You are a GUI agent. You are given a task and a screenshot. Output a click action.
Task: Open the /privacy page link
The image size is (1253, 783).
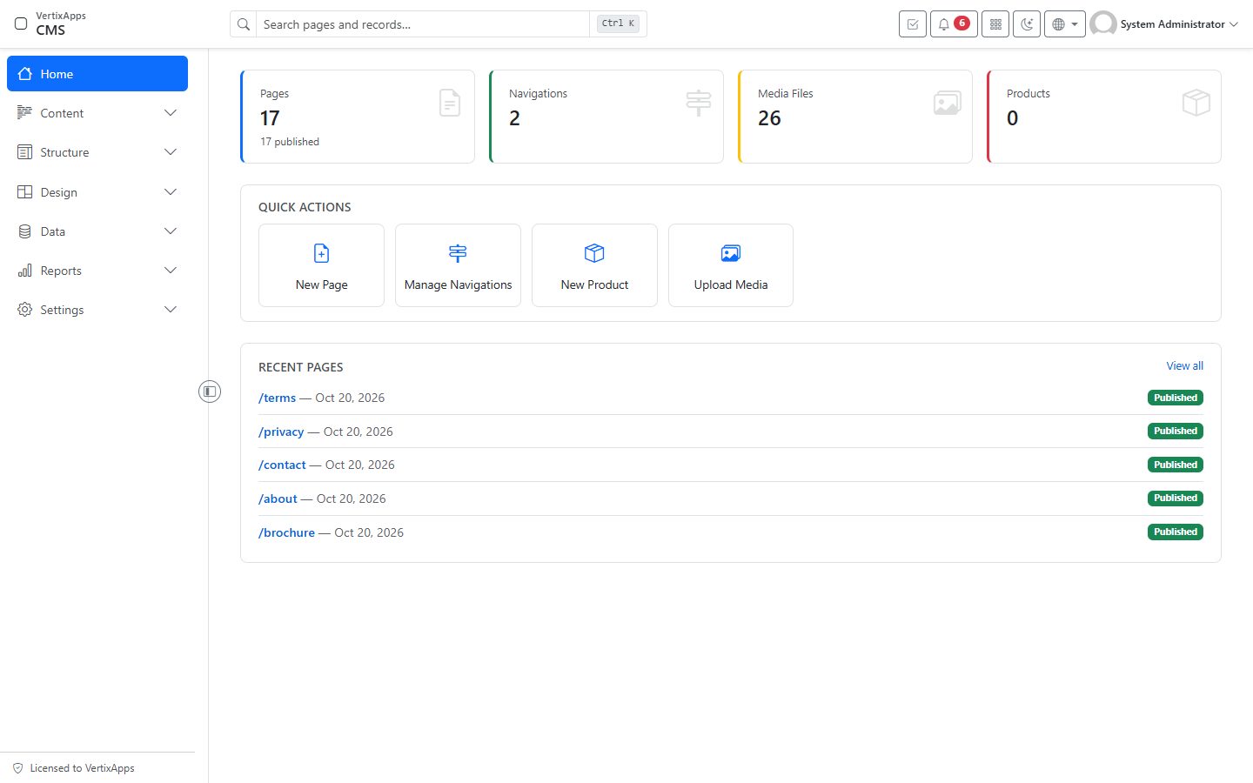pyautogui.click(x=281, y=432)
